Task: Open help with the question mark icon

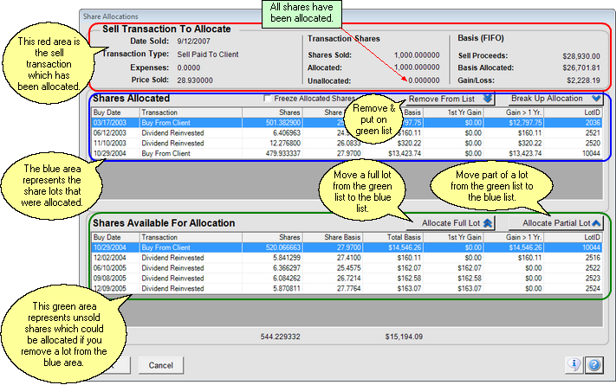Action: (594, 364)
